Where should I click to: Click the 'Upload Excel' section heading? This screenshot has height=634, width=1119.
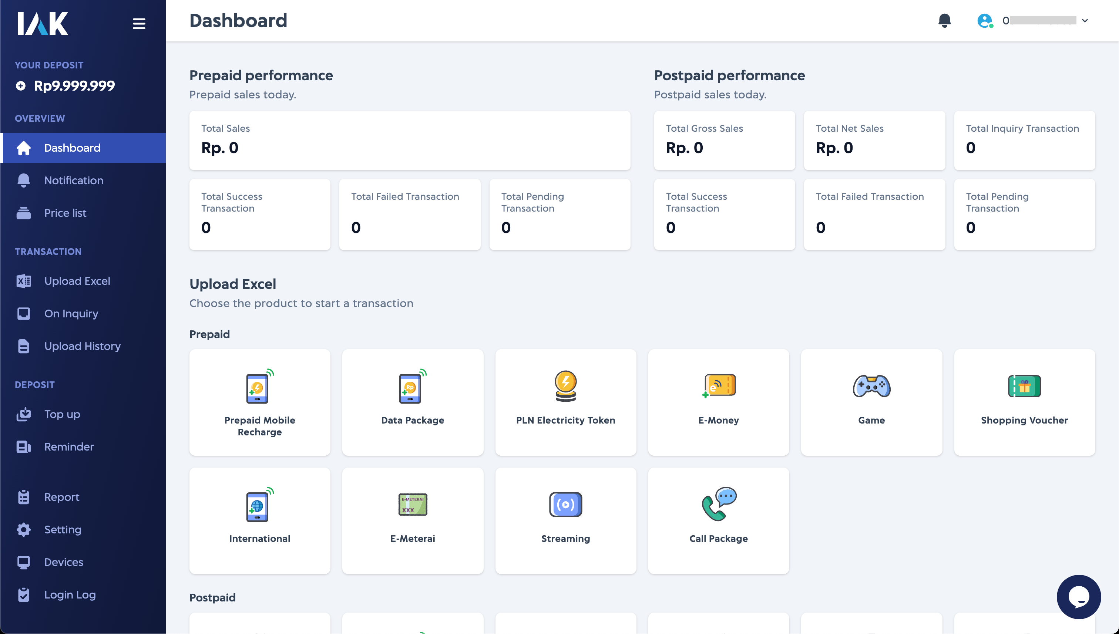(x=233, y=284)
